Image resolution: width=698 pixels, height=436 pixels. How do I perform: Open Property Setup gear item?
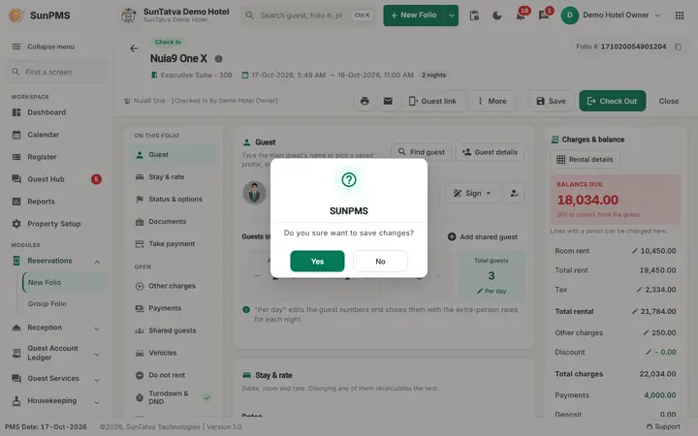(x=54, y=224)
